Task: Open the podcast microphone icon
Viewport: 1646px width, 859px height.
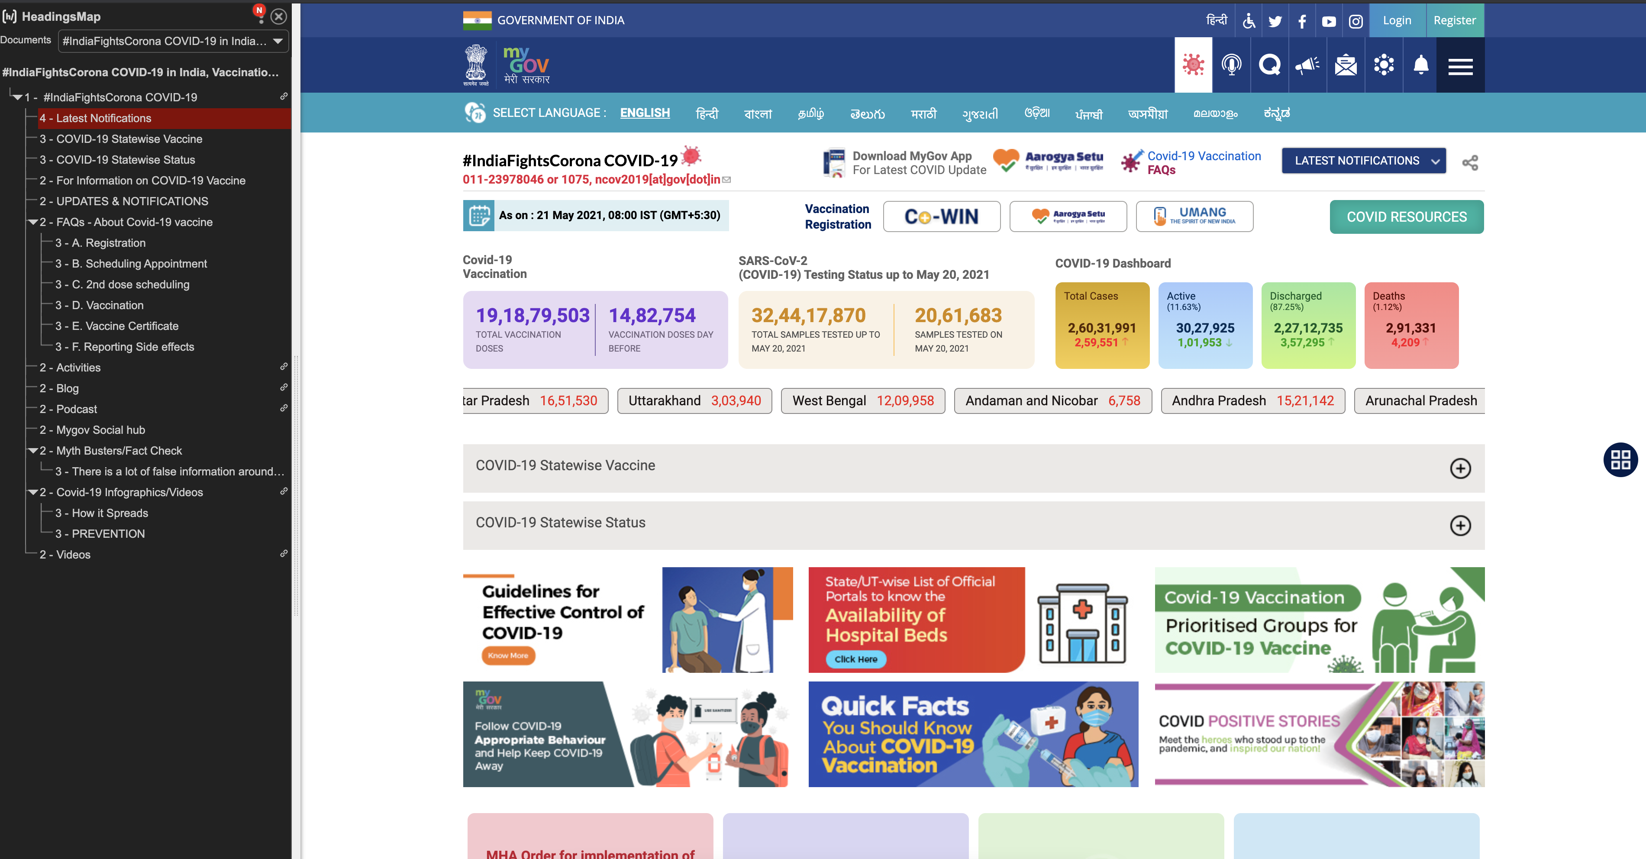Action: click(1231, 65)
